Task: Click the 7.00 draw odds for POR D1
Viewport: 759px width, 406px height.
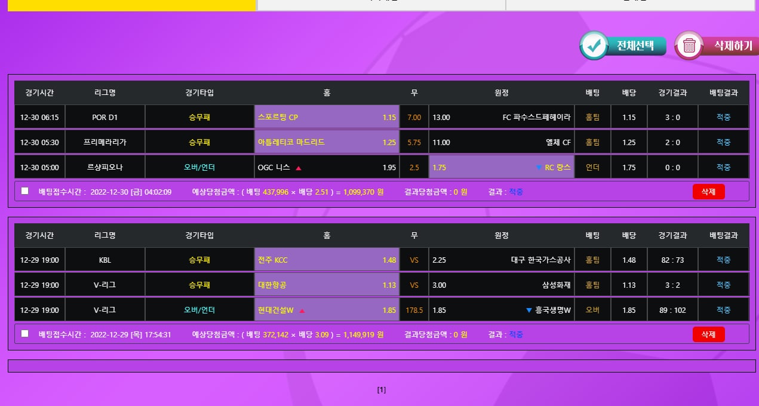Action: tap(414, 117)
